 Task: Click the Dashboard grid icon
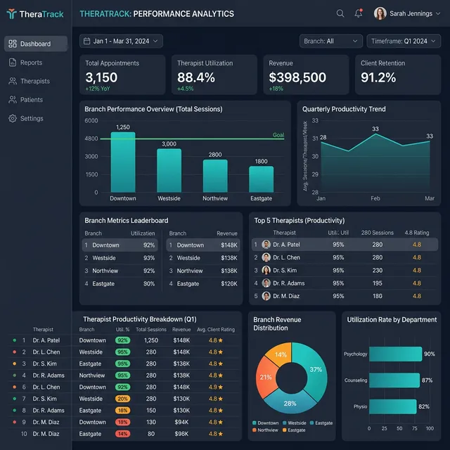click(13, 44)
